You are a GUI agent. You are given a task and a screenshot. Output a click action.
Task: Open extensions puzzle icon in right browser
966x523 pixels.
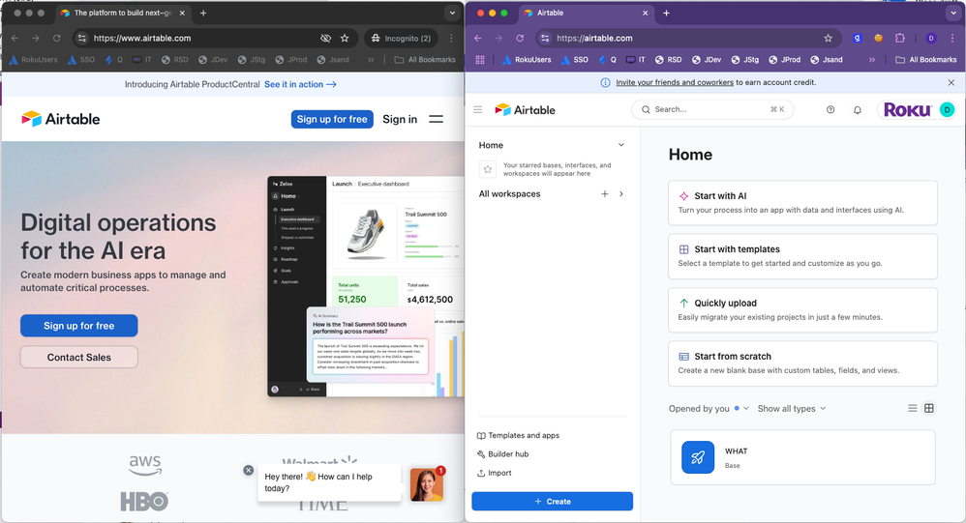[900, 38]
